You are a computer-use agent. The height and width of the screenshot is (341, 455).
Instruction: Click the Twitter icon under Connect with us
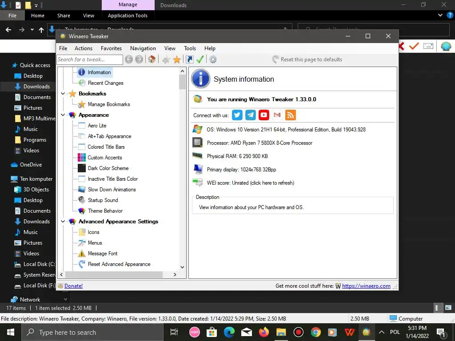coord(237,115)
